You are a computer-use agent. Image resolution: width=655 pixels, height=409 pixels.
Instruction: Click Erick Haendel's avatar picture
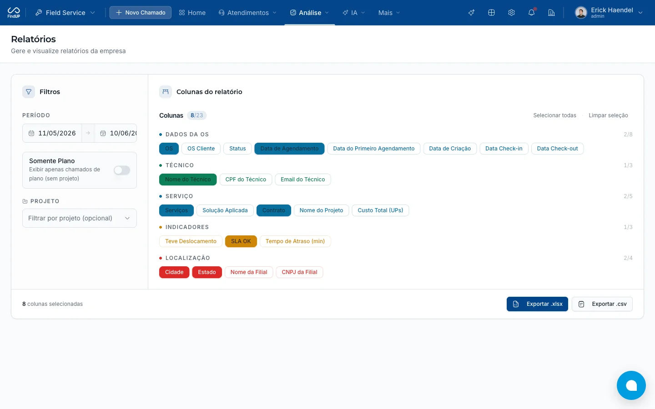[x=581, y=13]
